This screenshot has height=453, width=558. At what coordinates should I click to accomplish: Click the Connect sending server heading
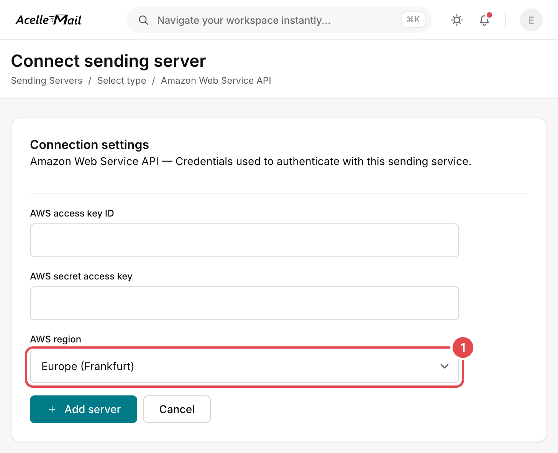pyautogui.click(x=108, y=61)
